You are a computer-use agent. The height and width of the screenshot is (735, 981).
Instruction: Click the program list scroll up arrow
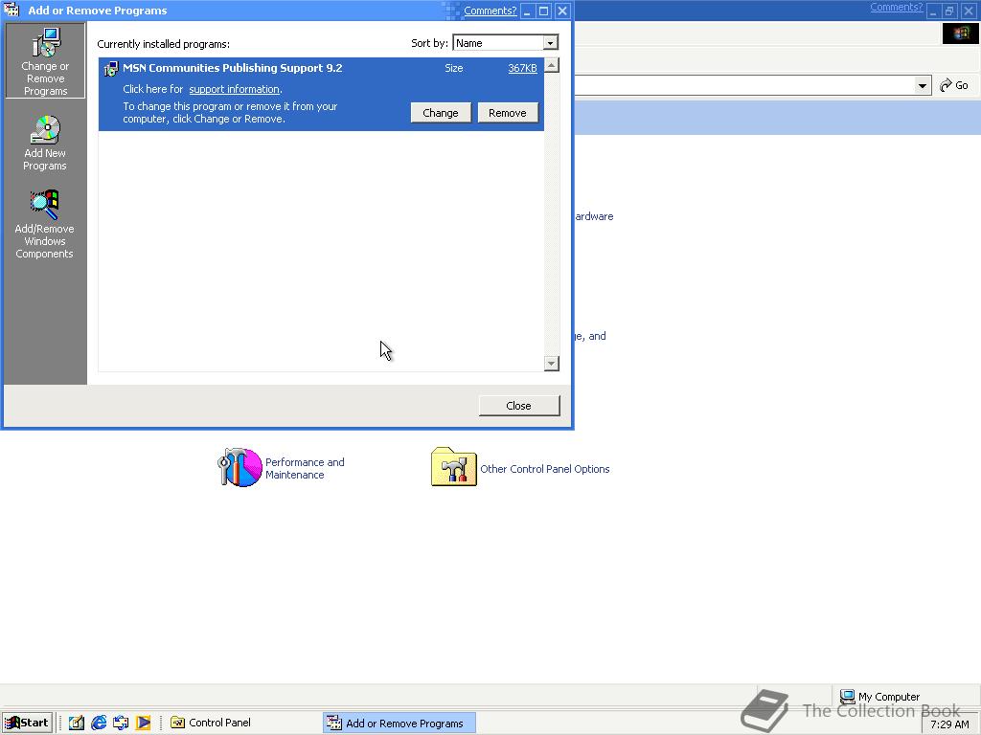pyautogui.click(x=551, y=65)
